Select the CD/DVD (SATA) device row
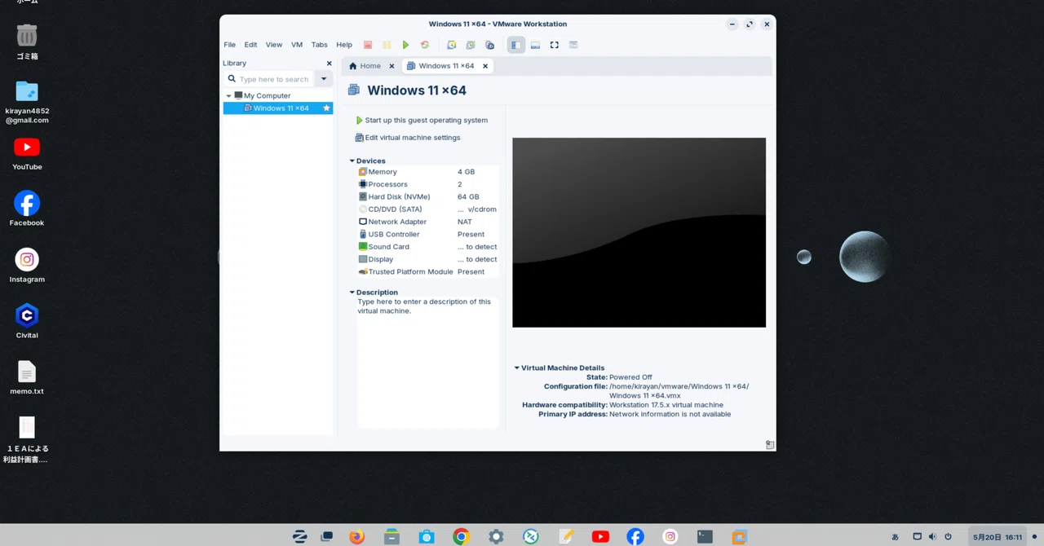The image size is (1044, 546). (x=427, y=209)
